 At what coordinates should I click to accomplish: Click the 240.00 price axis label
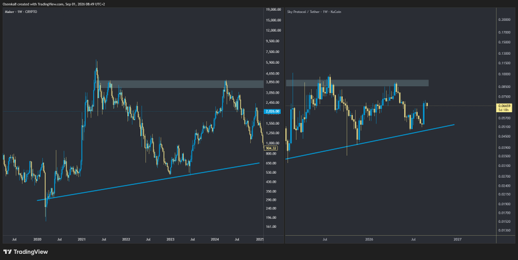tap(271, 208)
